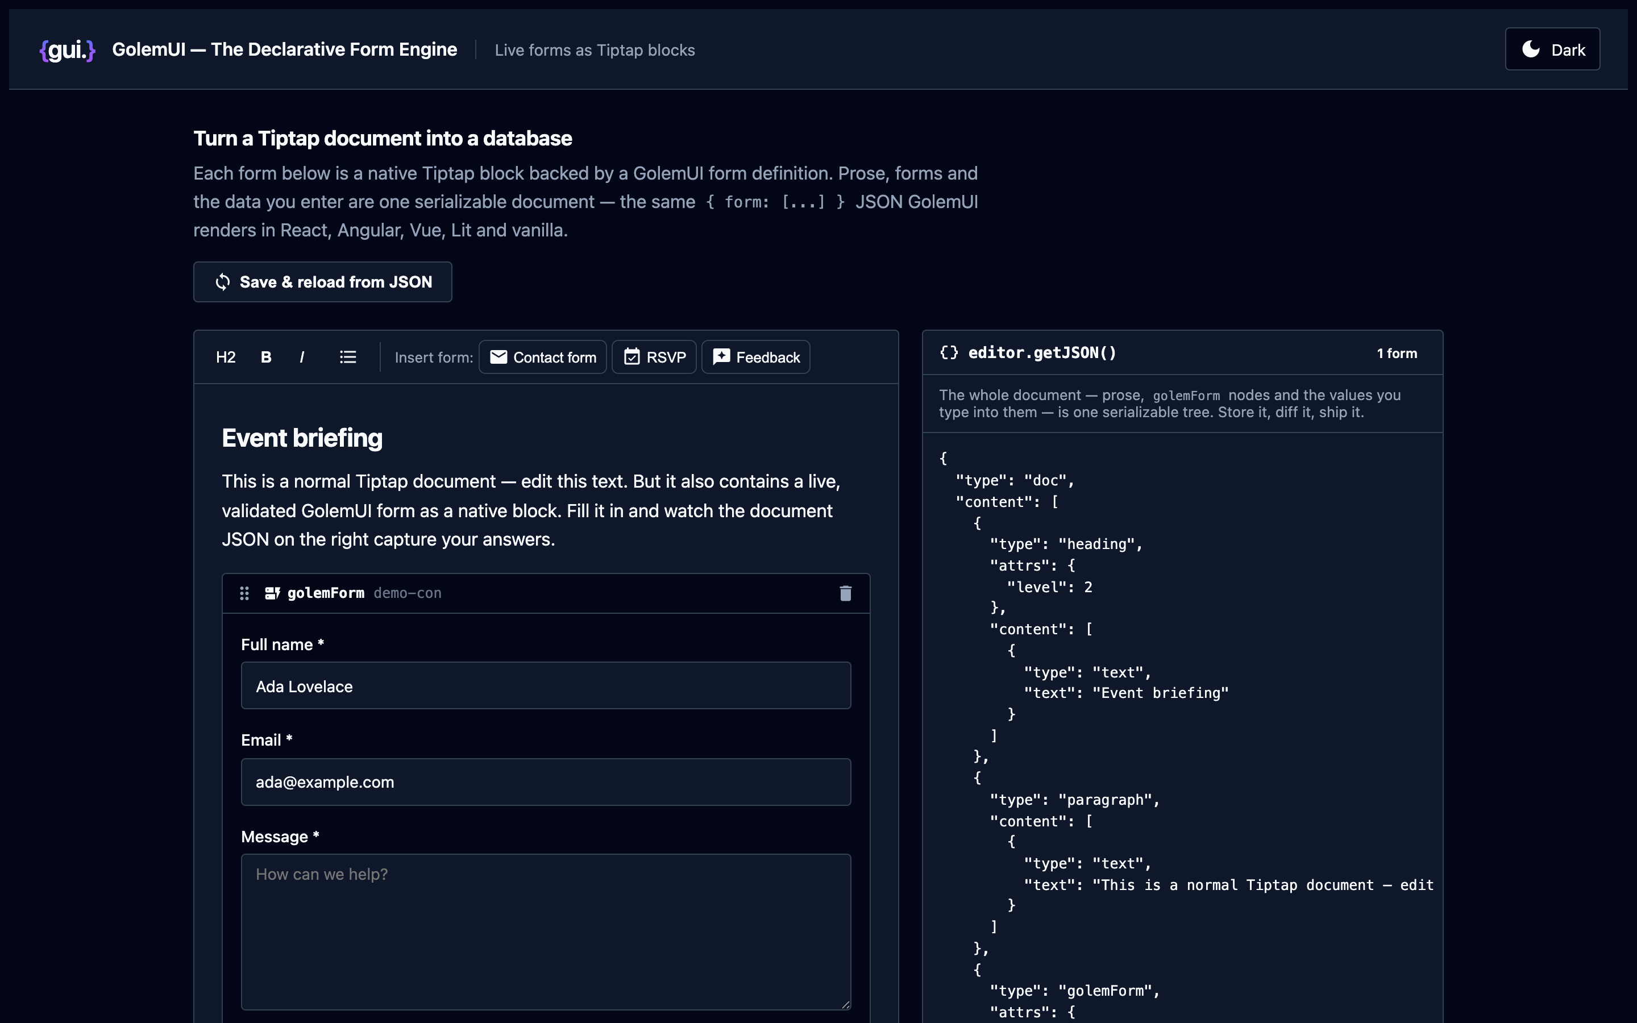Focus the Full name input field
1637x1023 pixels.
click(546, 686)
